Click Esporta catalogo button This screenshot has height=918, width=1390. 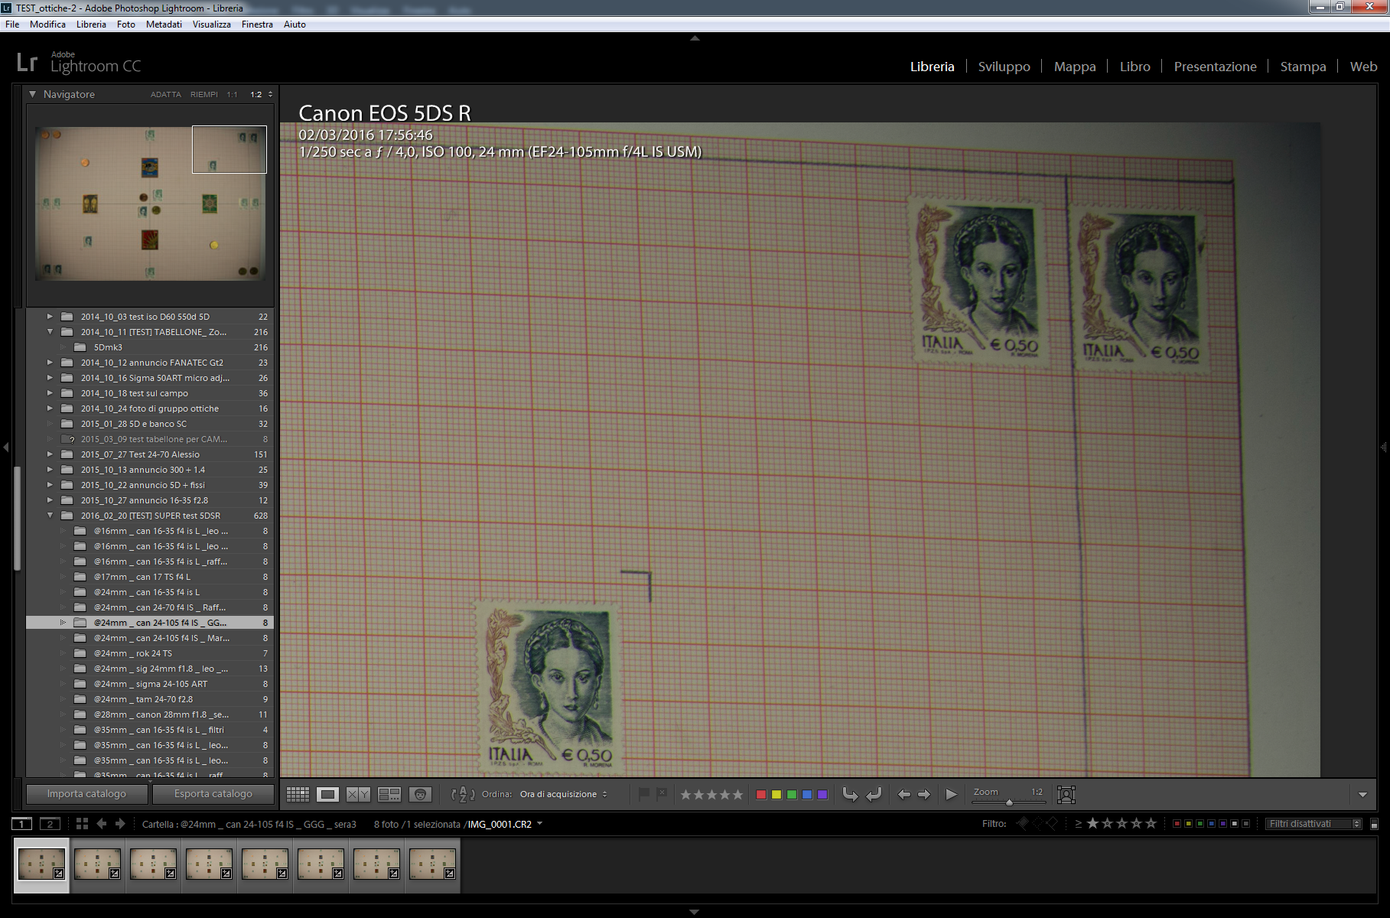[x=213, y=794]
